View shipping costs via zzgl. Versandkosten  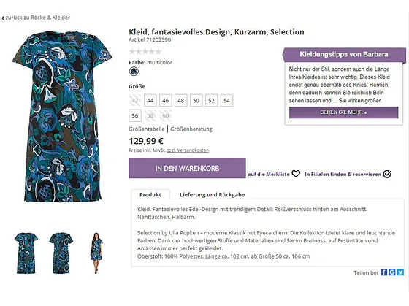[188, 150]
